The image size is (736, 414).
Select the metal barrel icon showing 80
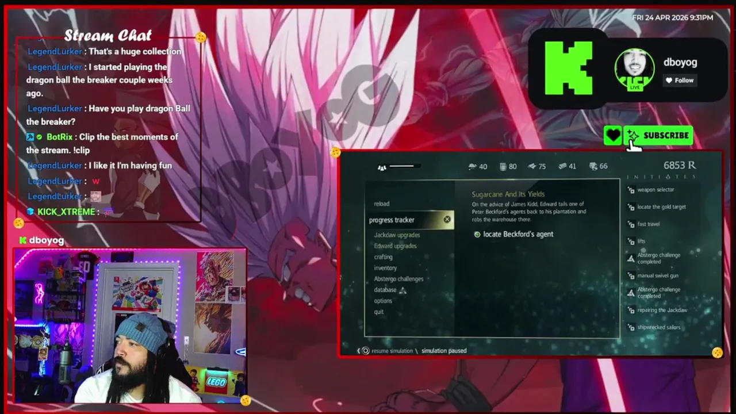point(503,166)
